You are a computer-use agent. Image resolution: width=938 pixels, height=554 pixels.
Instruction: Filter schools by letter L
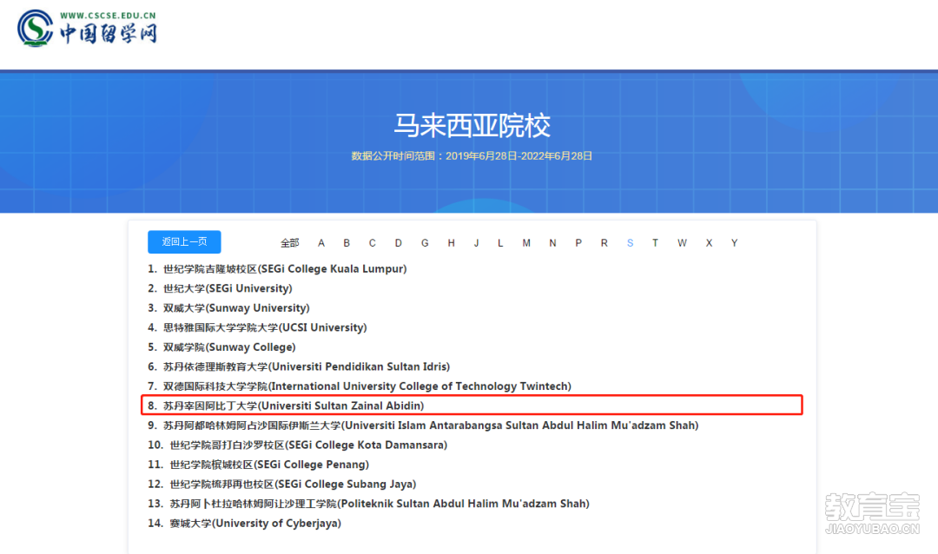click(500, 243)
